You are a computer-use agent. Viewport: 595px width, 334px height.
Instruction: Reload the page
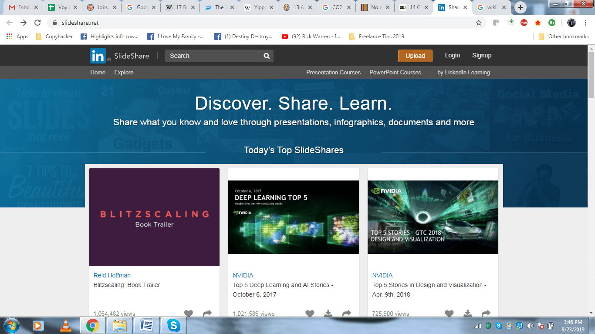point(37,23)
